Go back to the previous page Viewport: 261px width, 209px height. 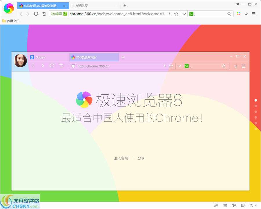[21, 14]
